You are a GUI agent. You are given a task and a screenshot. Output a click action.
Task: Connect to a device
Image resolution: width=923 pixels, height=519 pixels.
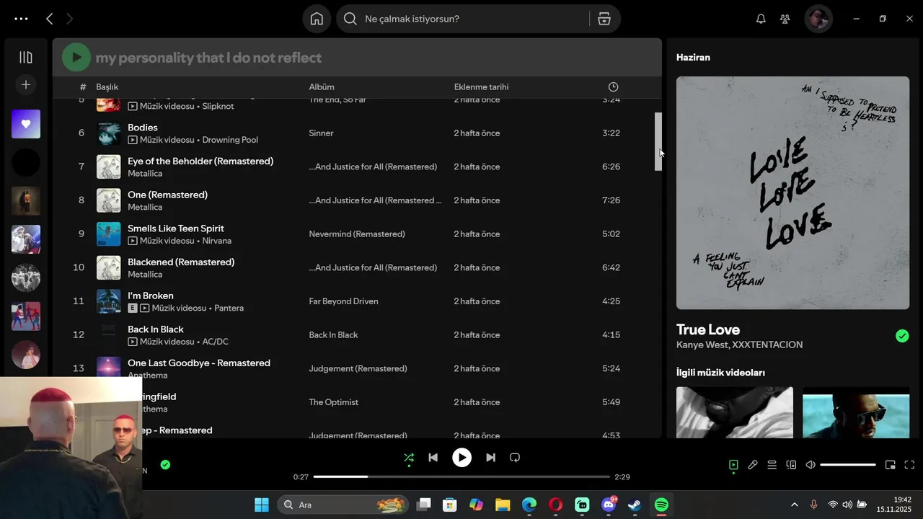point(791,465)
